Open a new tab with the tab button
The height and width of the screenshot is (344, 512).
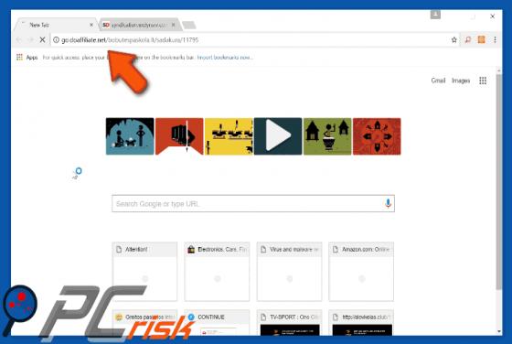click(x=188, y=25)
